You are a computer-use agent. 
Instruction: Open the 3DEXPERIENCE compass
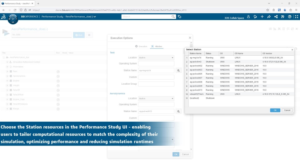pos(13,19)
